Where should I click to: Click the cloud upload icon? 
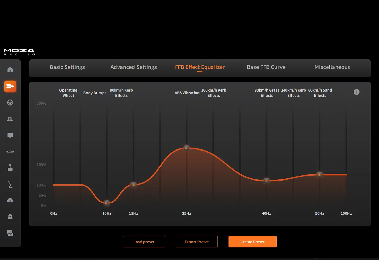10,201
